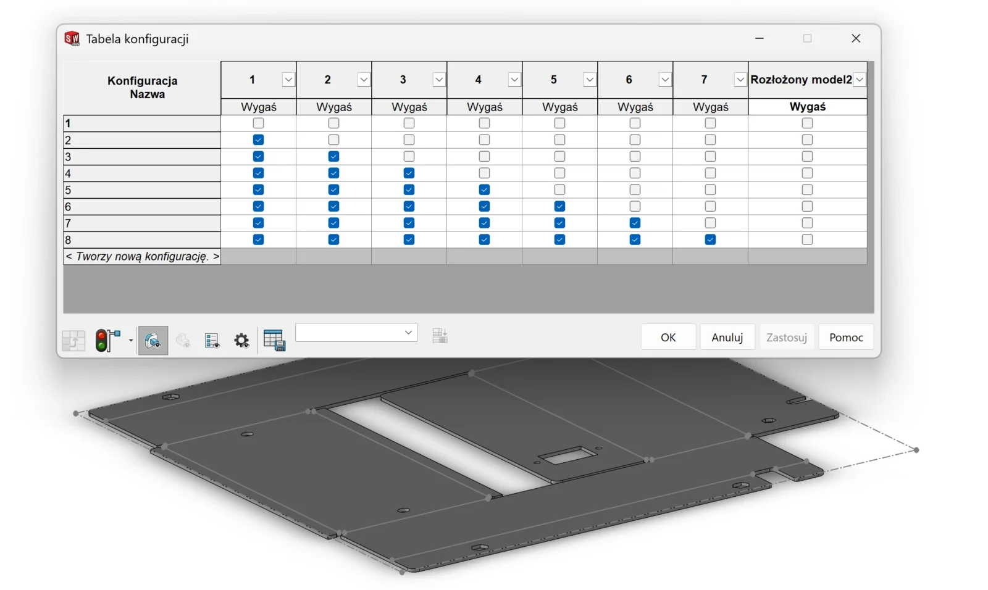
Task: Click the greyed-out hide/show components icon
Action: pyautogui.click(x=183, y=340)
